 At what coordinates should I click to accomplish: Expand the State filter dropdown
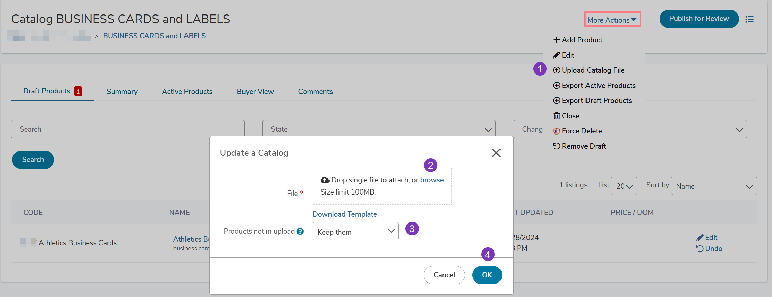(x=379, y=129)
